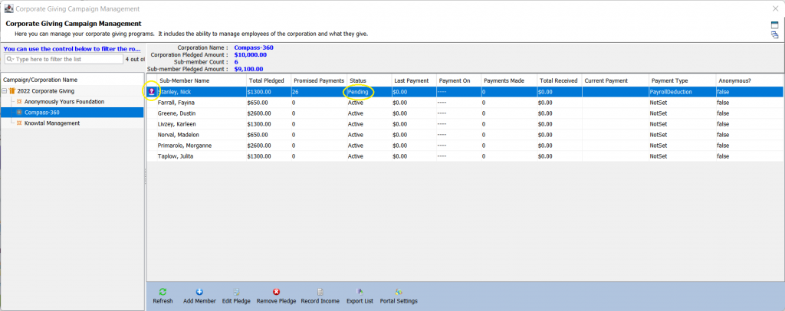The width and height of the screenshot is (785, 311).
Task: Collapse the 2022 Corporate Giving tree node
Action: coord(5,91)
